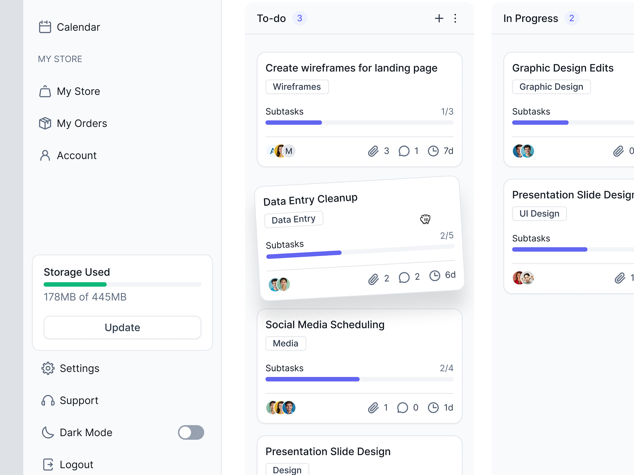Open the Account section

click(76, 155)
